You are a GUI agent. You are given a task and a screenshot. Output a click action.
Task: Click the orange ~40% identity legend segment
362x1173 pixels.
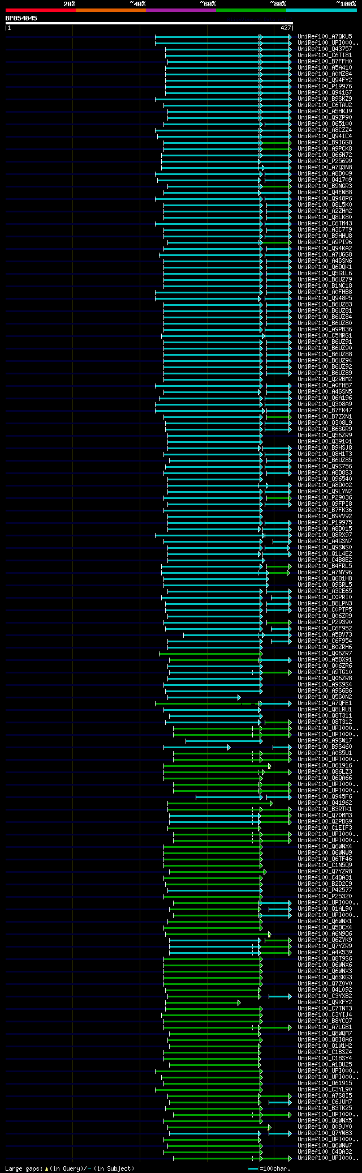tap(111, 10)
